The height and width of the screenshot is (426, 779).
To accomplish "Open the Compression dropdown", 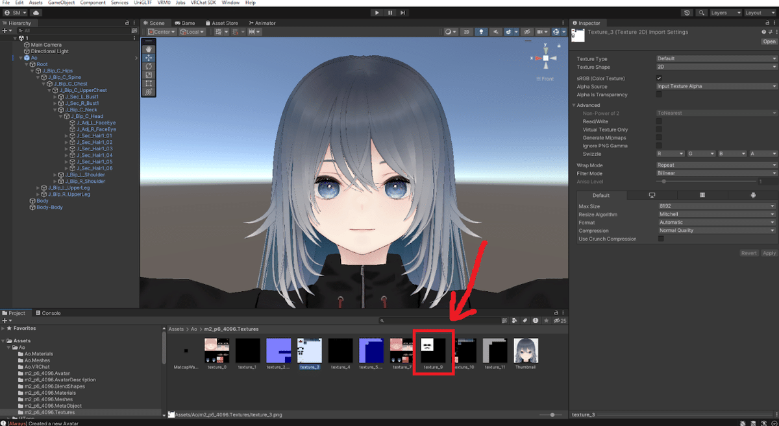I will point(717,230).
